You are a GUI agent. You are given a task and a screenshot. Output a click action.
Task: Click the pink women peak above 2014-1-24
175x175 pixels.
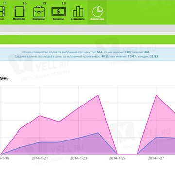(98, 95)
